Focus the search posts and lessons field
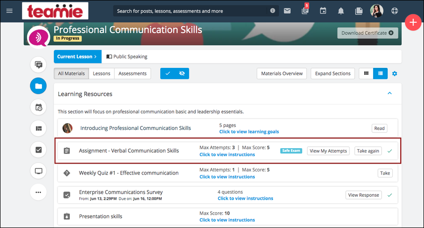The image size is (424, 228). click(x=190, y=11)
